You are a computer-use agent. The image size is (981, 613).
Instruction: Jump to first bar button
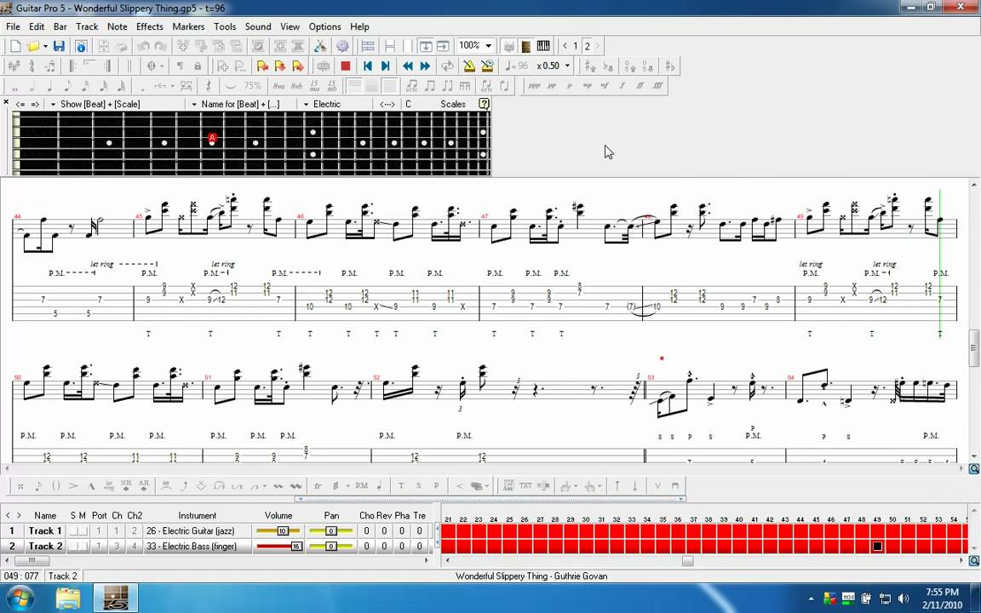(x=368, y=66)
